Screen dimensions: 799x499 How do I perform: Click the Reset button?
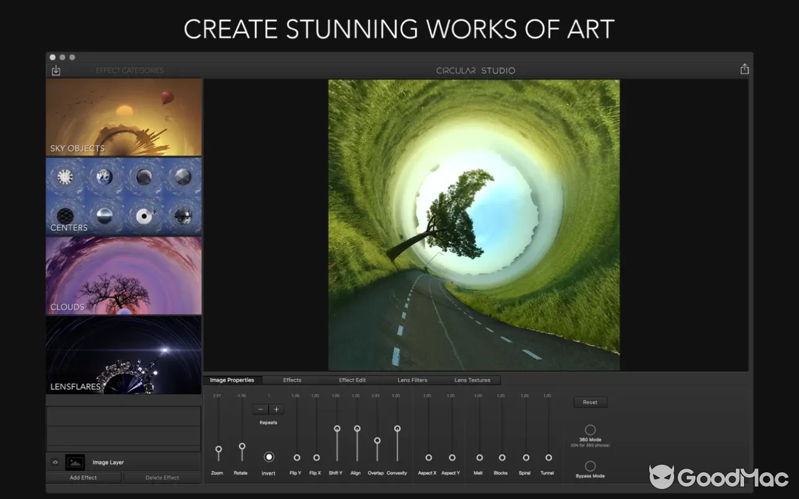[590, 402]
